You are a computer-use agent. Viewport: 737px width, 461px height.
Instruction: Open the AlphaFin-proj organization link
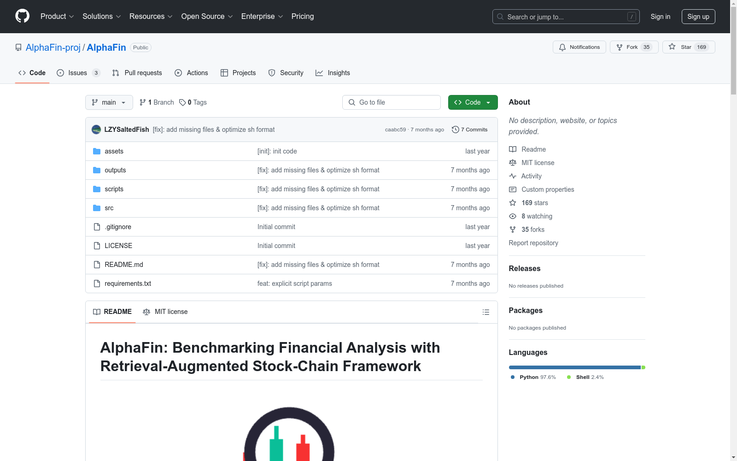coord(53,47)
